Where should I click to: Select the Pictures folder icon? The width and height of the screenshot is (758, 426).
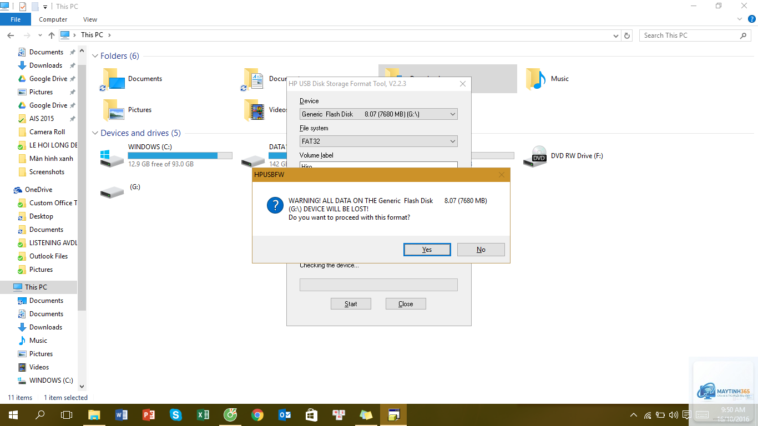pyautogui.click(x=114, y=110)
